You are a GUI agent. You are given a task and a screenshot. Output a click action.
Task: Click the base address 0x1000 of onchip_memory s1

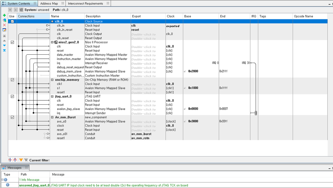pos(193,88)
